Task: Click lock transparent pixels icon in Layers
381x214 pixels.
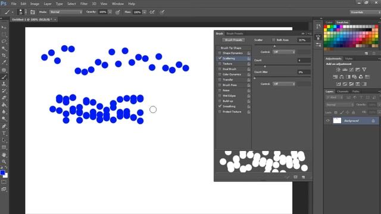Action: (336, 112)
